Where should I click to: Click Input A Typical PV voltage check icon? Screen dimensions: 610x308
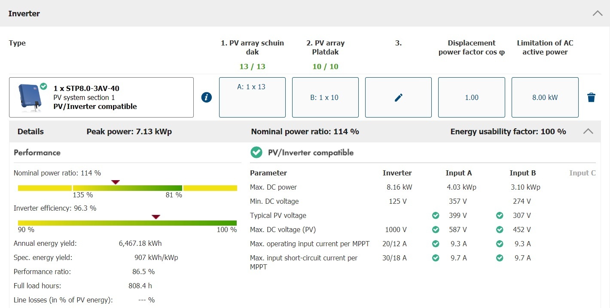[436, 215]
